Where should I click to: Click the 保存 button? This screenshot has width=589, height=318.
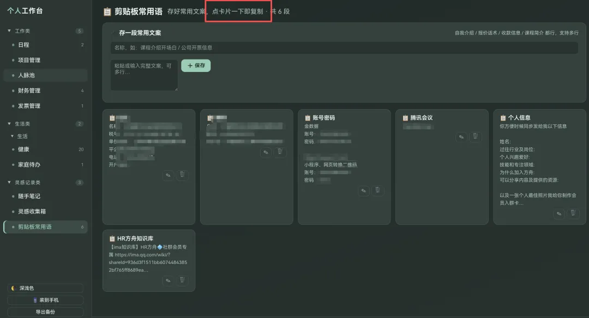(x=196, y=65)
